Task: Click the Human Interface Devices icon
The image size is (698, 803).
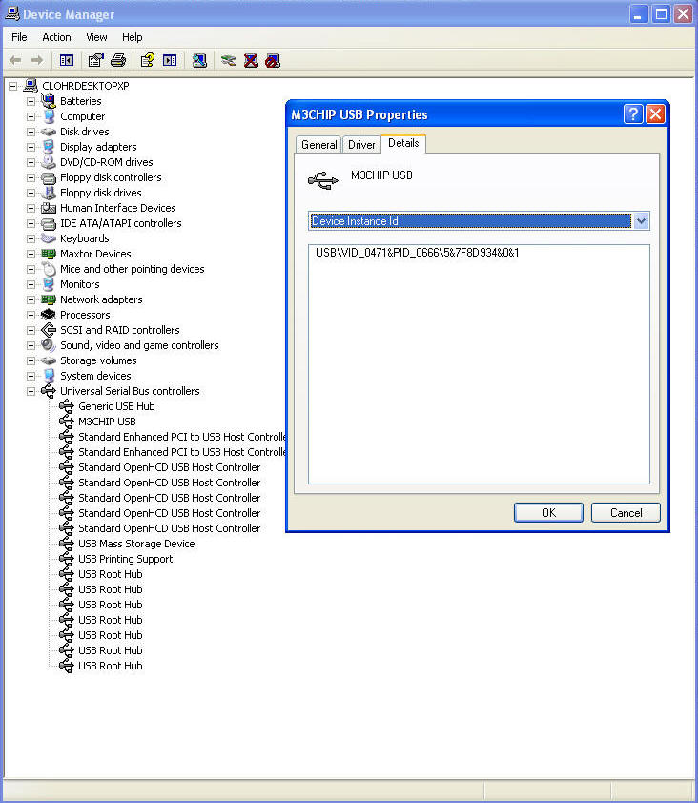Action: tap(49, 208)
